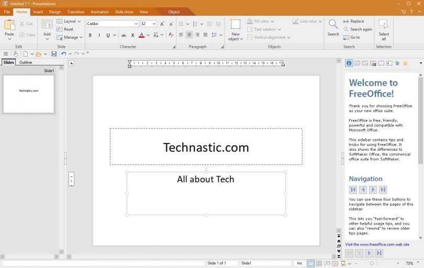Click the open folder icon
The width and height of the screenshot is (424, 268).
39,54
